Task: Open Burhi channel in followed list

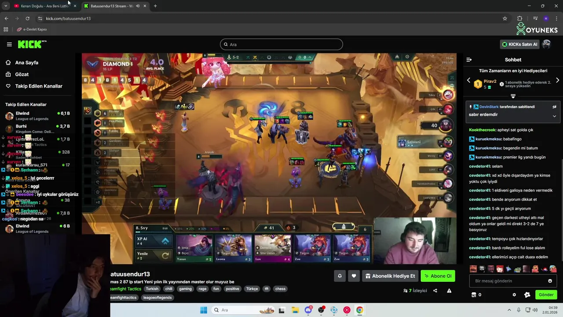Action: point(37,129)
